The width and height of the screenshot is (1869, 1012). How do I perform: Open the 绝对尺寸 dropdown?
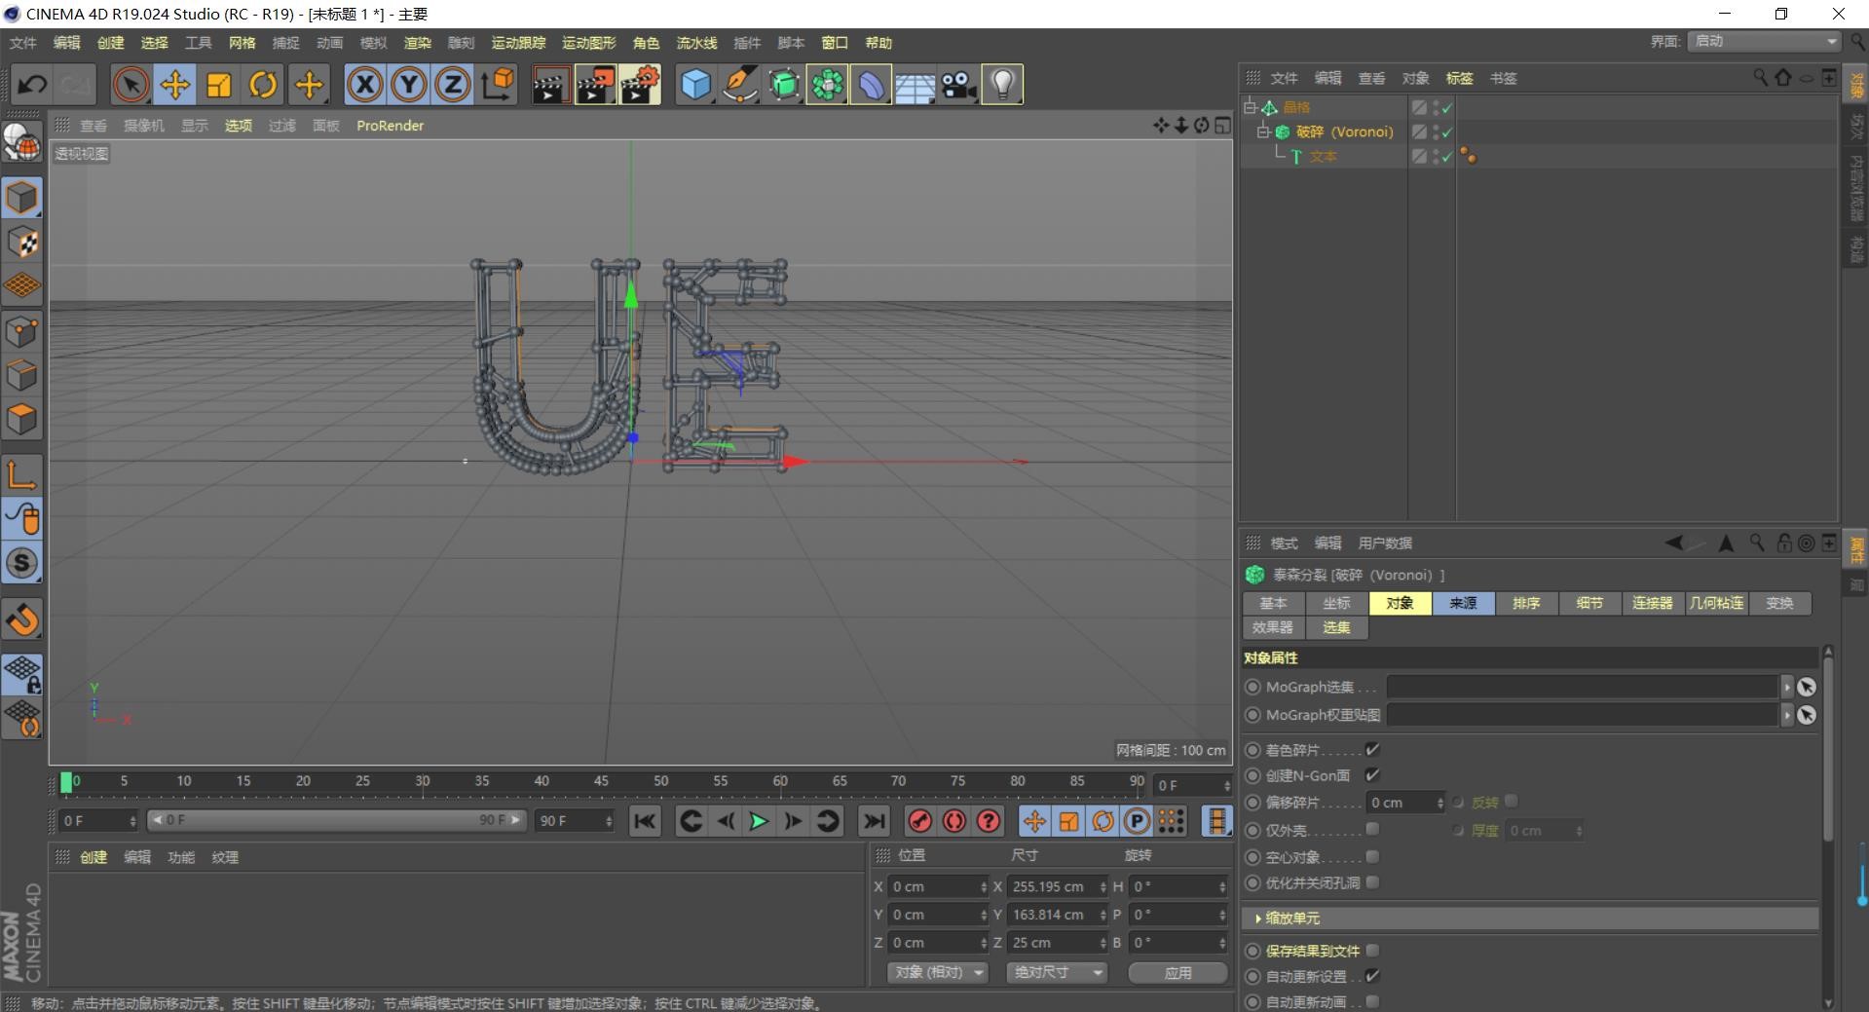pyautogui.click(x=1057, y=972)
